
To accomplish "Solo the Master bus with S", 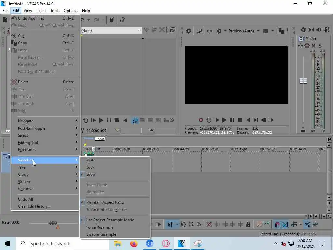I will [320, 46].
